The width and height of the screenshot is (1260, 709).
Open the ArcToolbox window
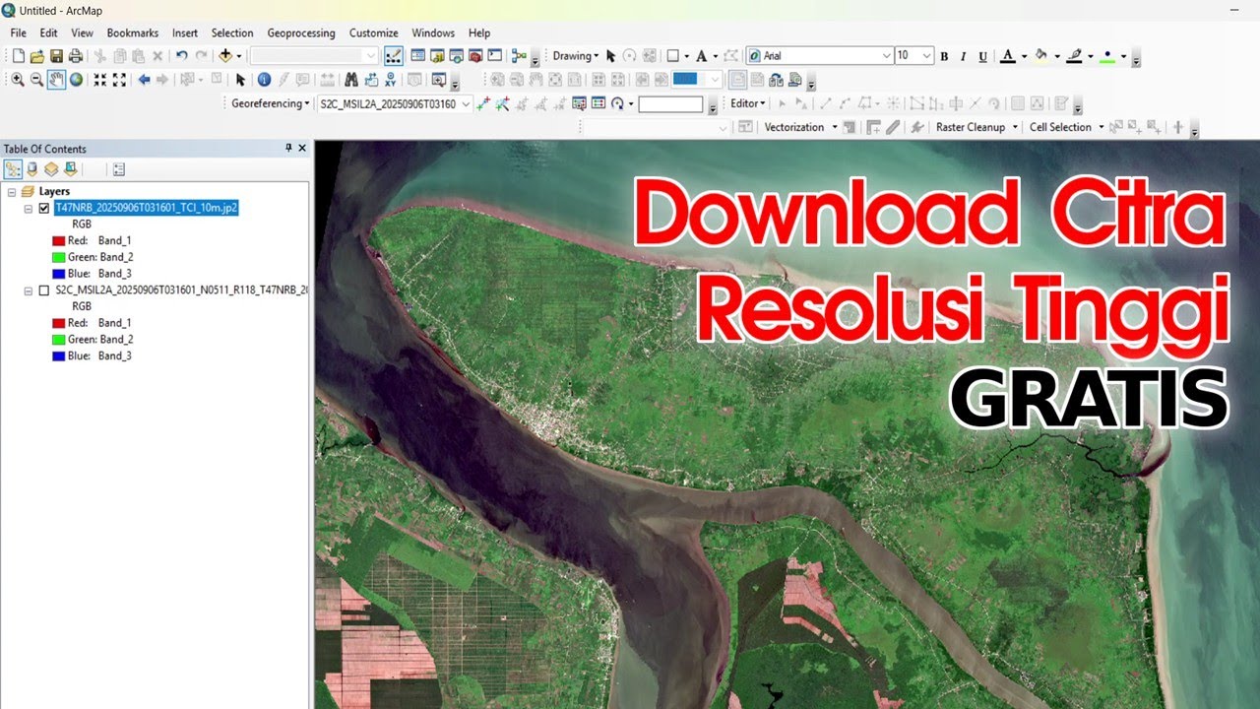point(475,56)
